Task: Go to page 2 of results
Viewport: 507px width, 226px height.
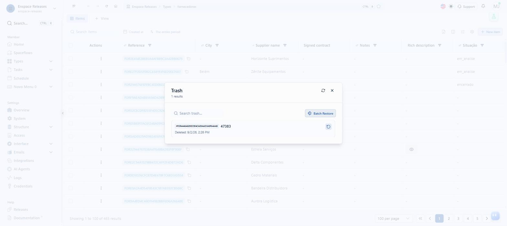Action: 449,219
